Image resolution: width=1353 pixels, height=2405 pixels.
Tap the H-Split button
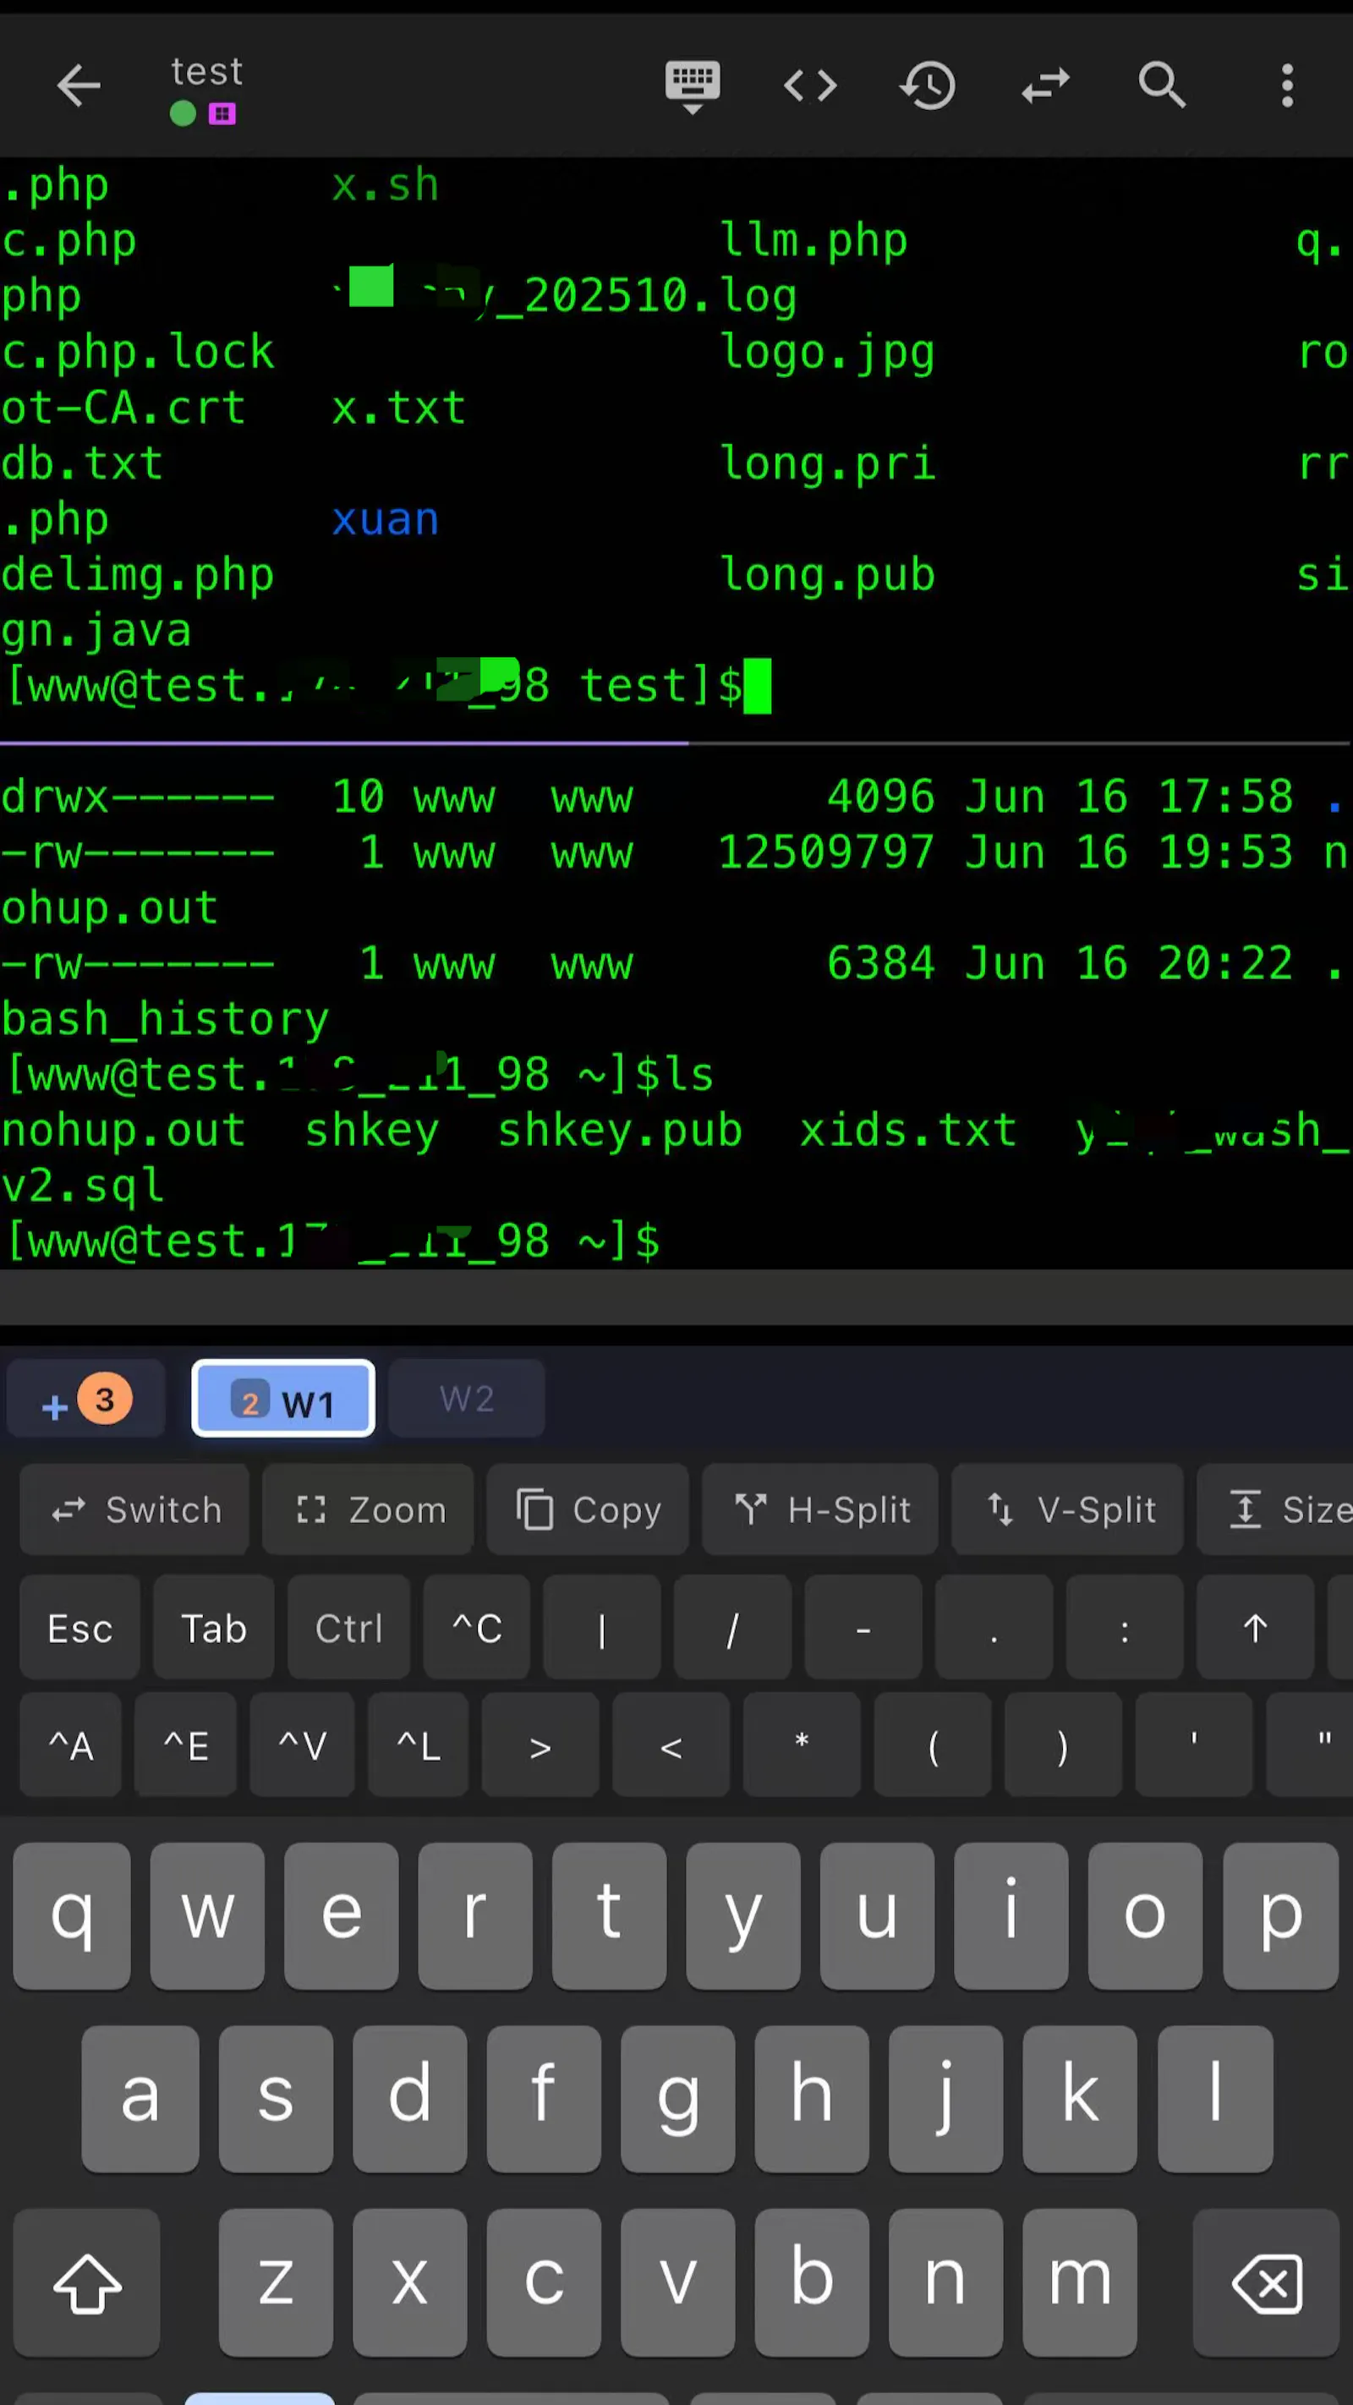click(819, 1509)
